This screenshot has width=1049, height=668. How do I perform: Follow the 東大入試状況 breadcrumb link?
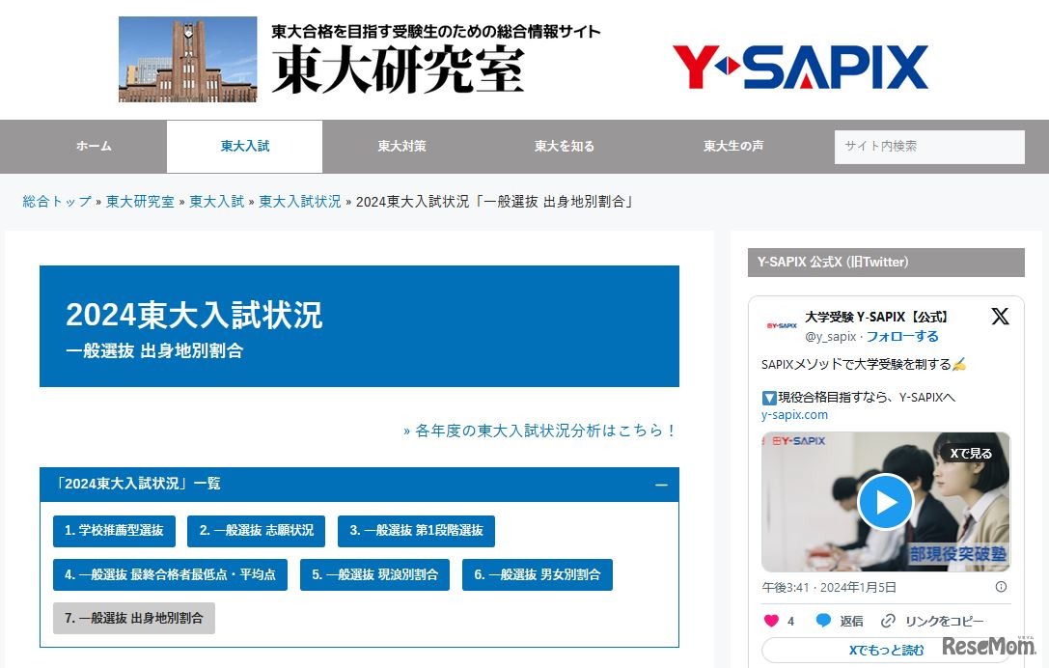[300, 202]
